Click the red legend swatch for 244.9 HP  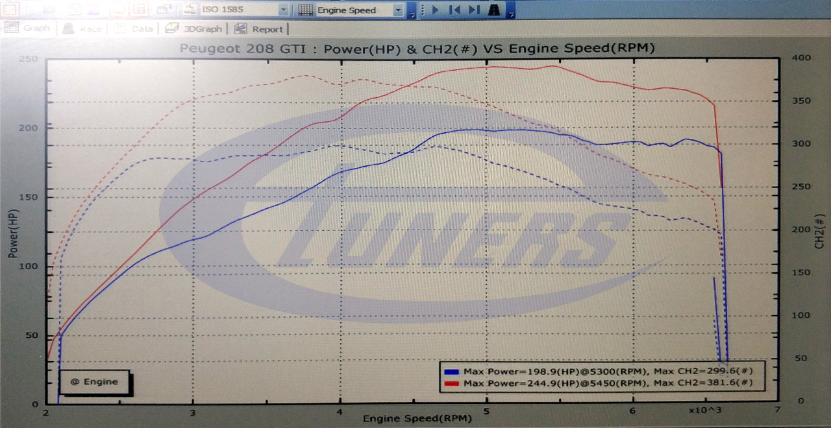pos(452,383)
